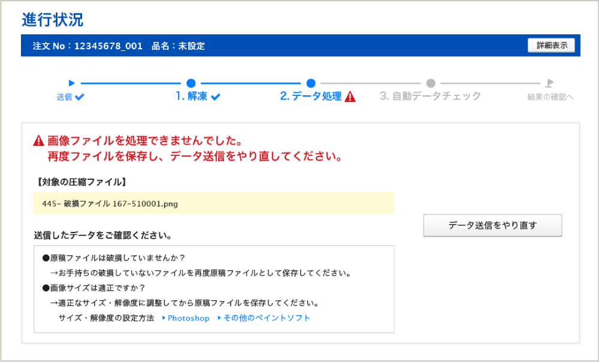Image resolution: width=599 pixels, height=362 pixels.
Task: Select the blue circle marker above 1. 解凍
Action: coord(190,83)
